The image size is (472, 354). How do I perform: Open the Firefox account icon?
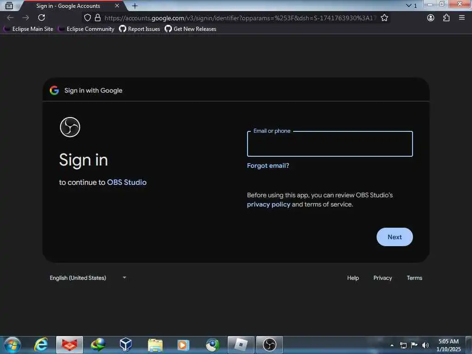click(x=431, y=18)
